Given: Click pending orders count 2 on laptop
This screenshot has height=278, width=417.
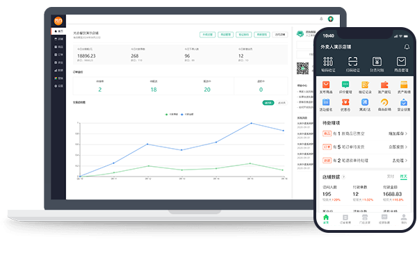Looking at the screenshot, I should (x=99, y=90).
